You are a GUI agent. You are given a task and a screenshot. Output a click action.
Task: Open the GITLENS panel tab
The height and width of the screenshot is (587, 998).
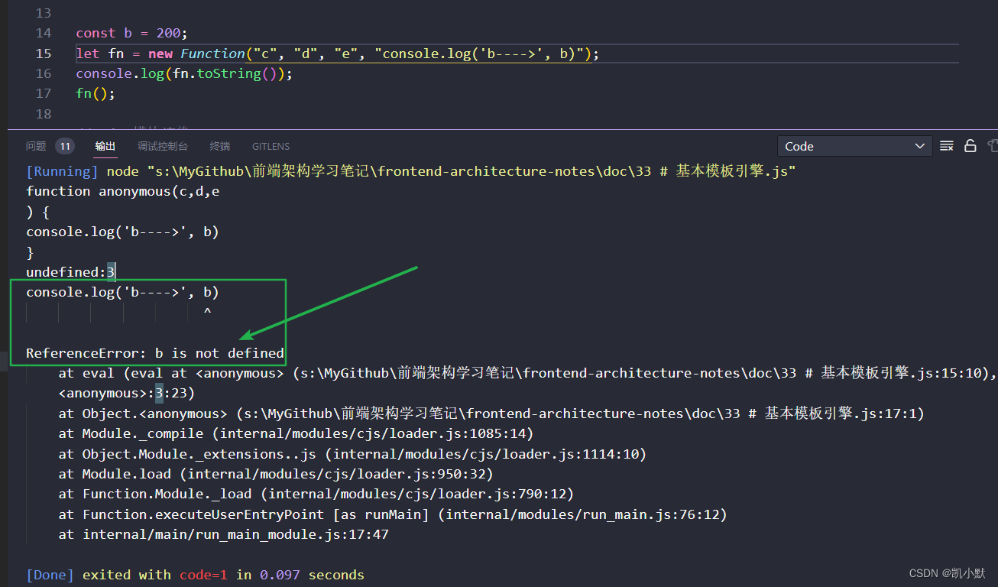[271, 146]
